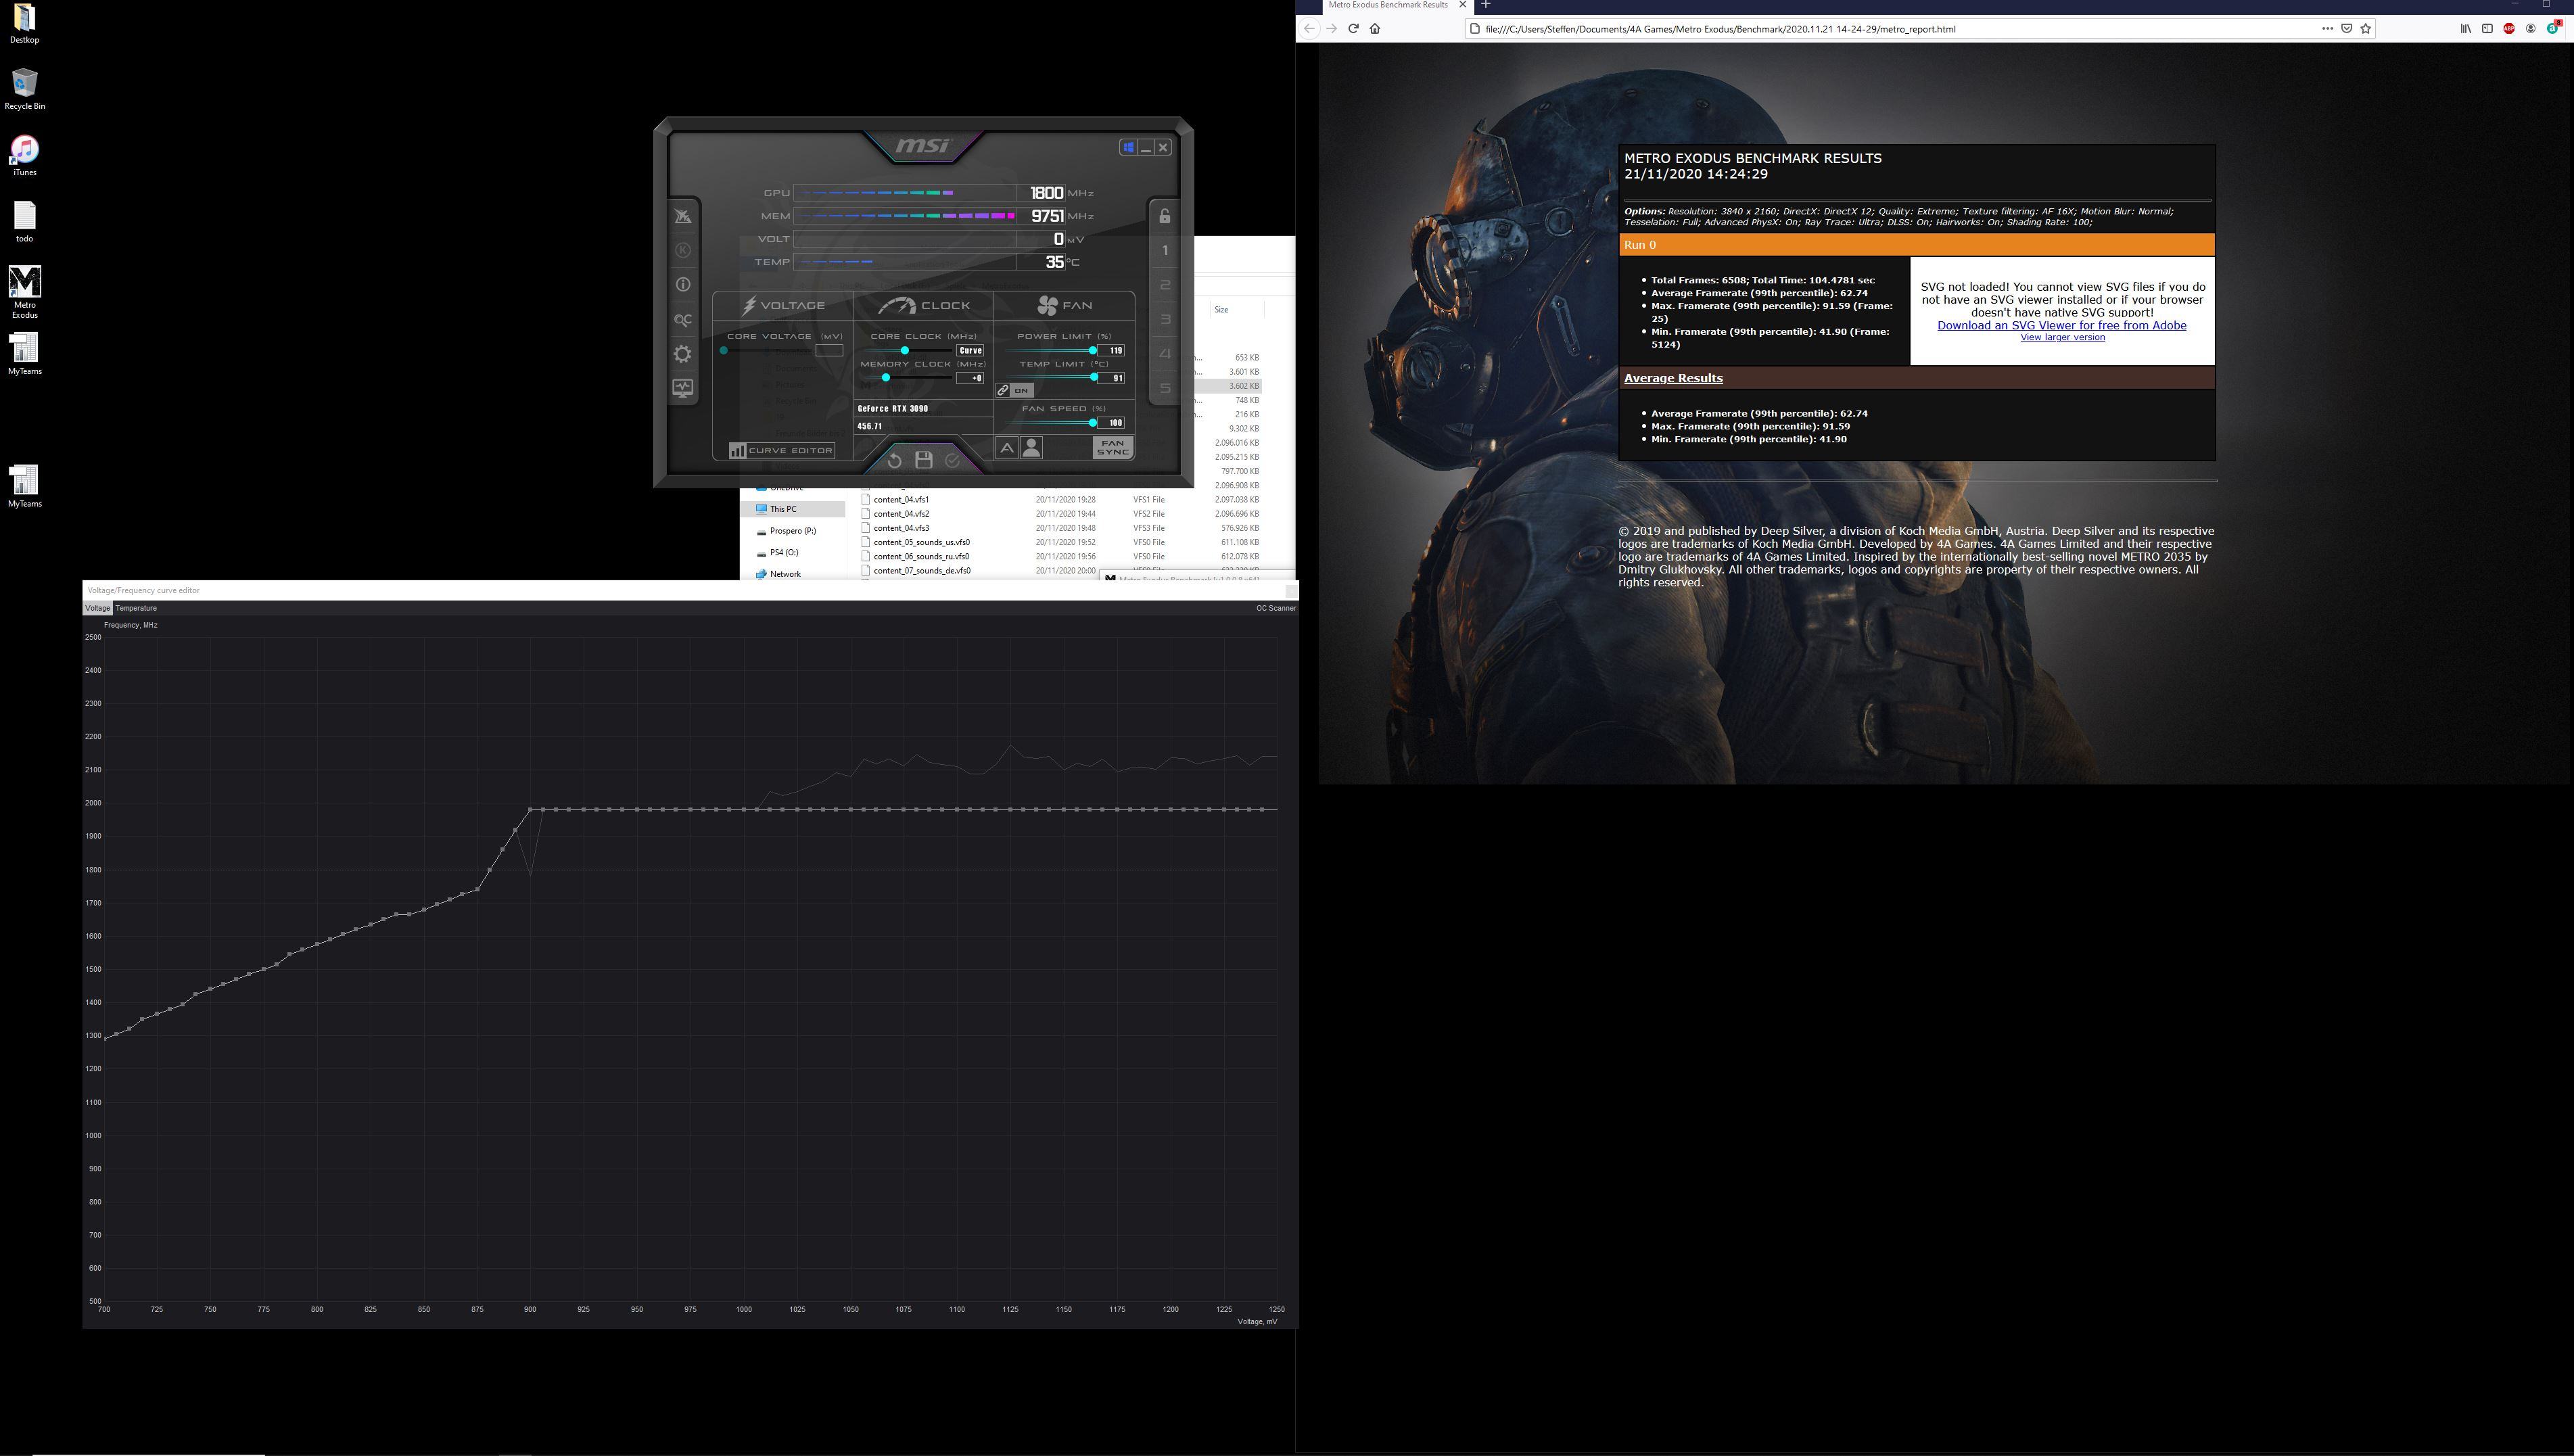Switch to Temperature tab in curve editor

(136, 608)
